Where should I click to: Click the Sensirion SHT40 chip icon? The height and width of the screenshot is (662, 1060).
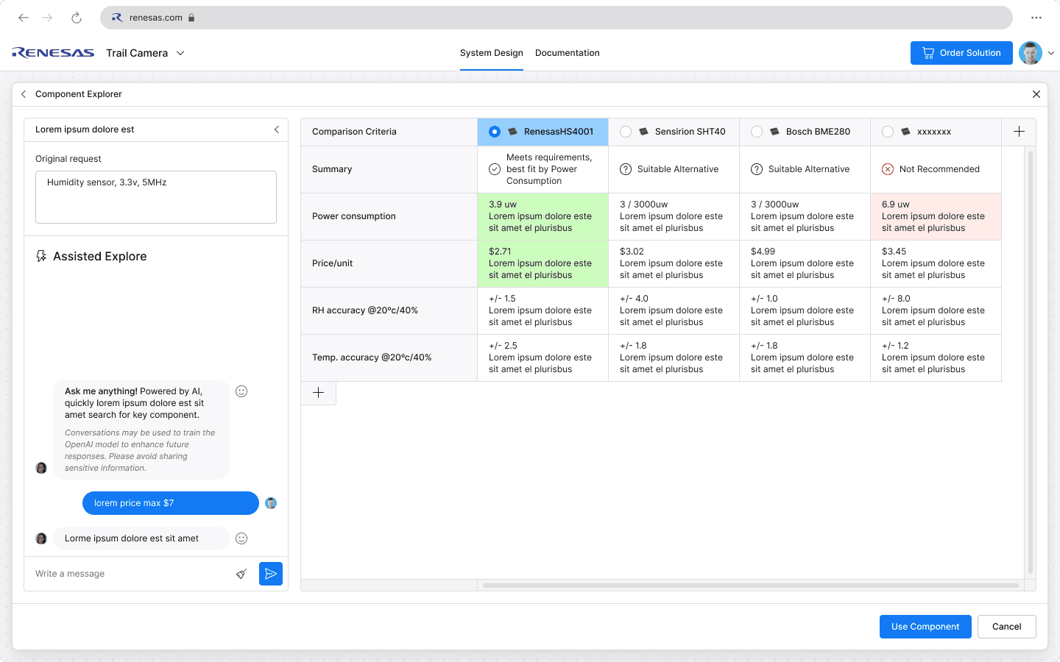pyautogui.click(x=643, y=132)
